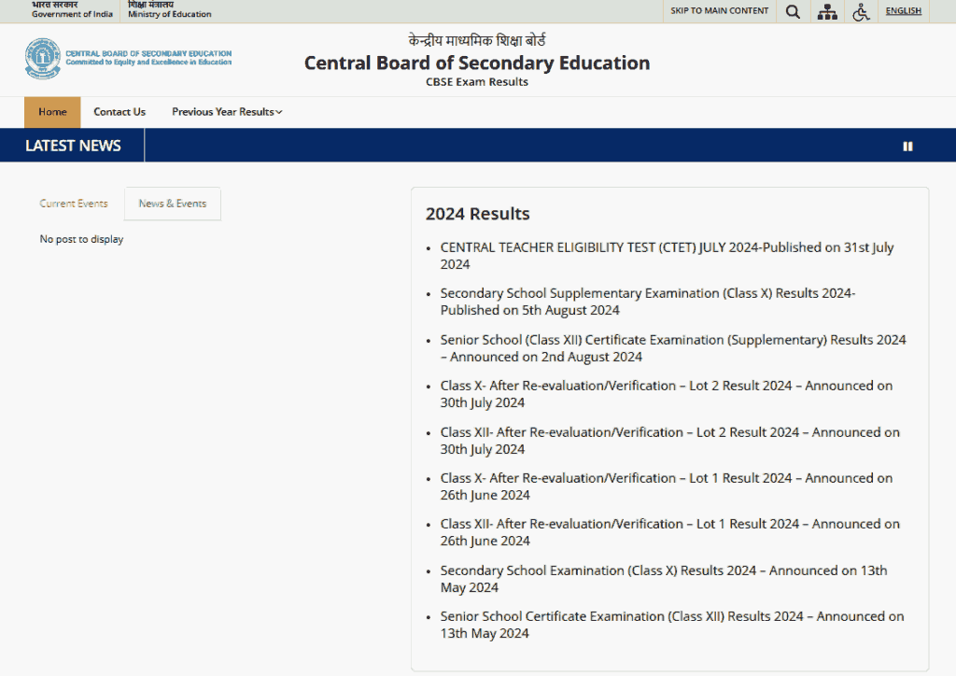
Task: Open Class XII Re-evaluation Lot 2 Result
Action: click(x=670, y=441)
